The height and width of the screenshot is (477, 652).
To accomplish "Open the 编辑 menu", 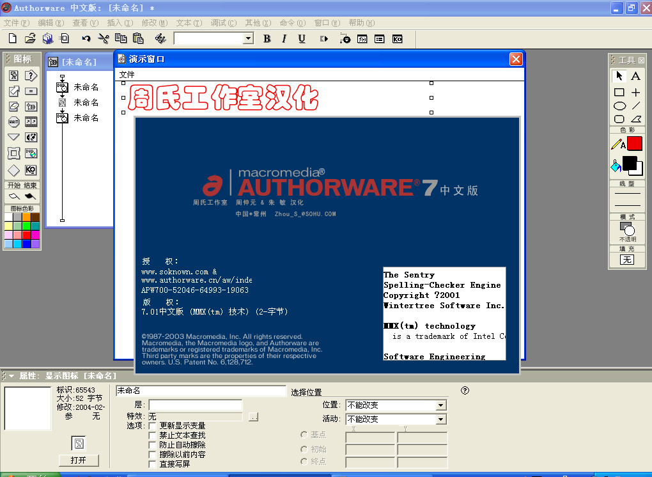I will (51, 23).
